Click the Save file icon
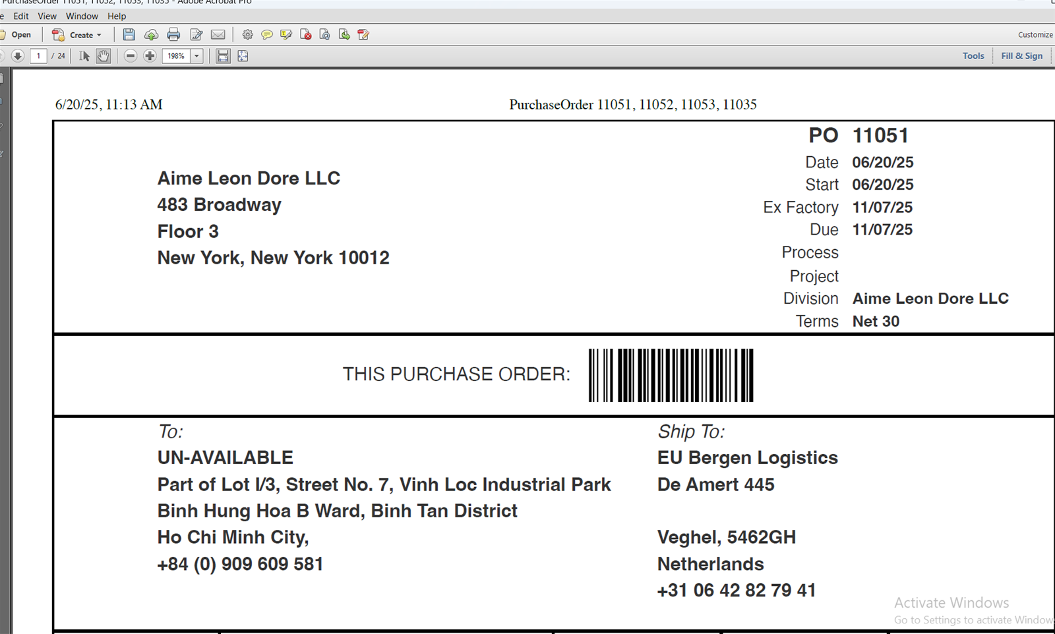 click(x=129, y=35)
